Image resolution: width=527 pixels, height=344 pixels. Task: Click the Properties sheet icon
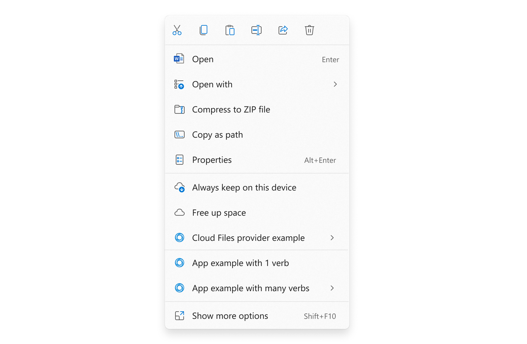pos(179,160)
